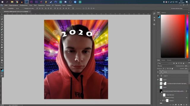Open the Edit menu

tap(14, 5)
